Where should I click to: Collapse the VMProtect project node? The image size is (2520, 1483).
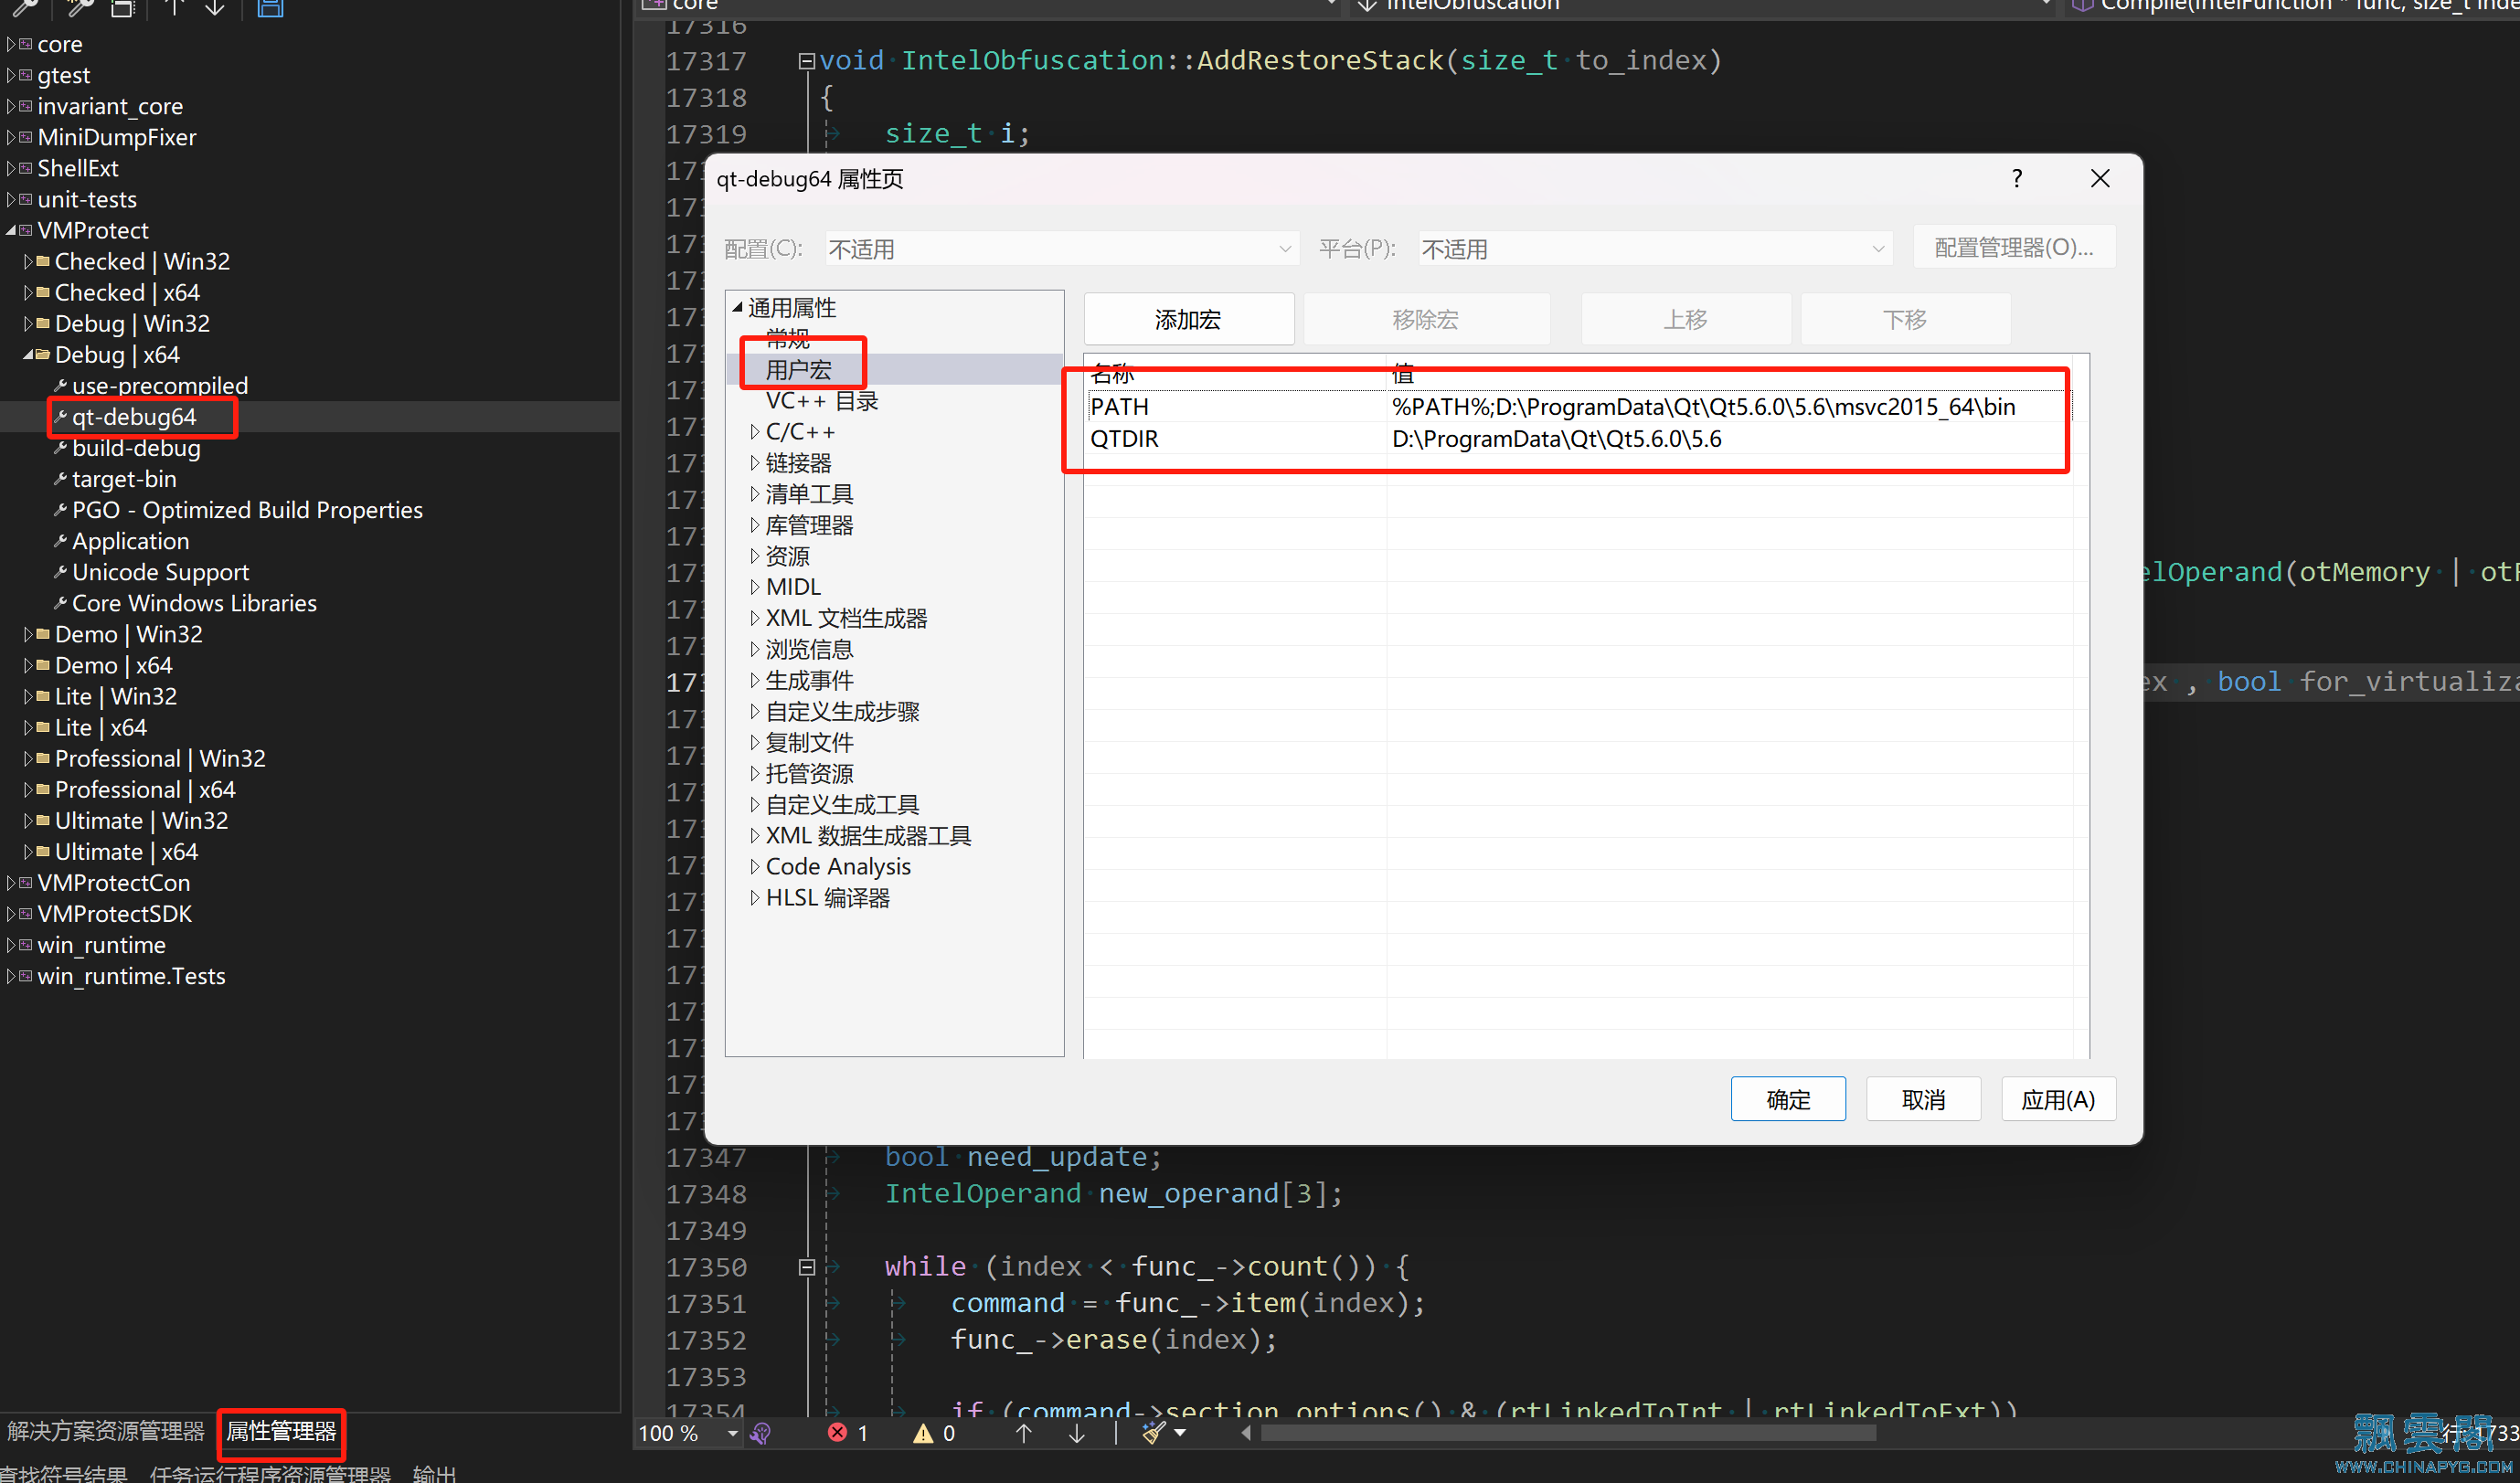(11, 230)
